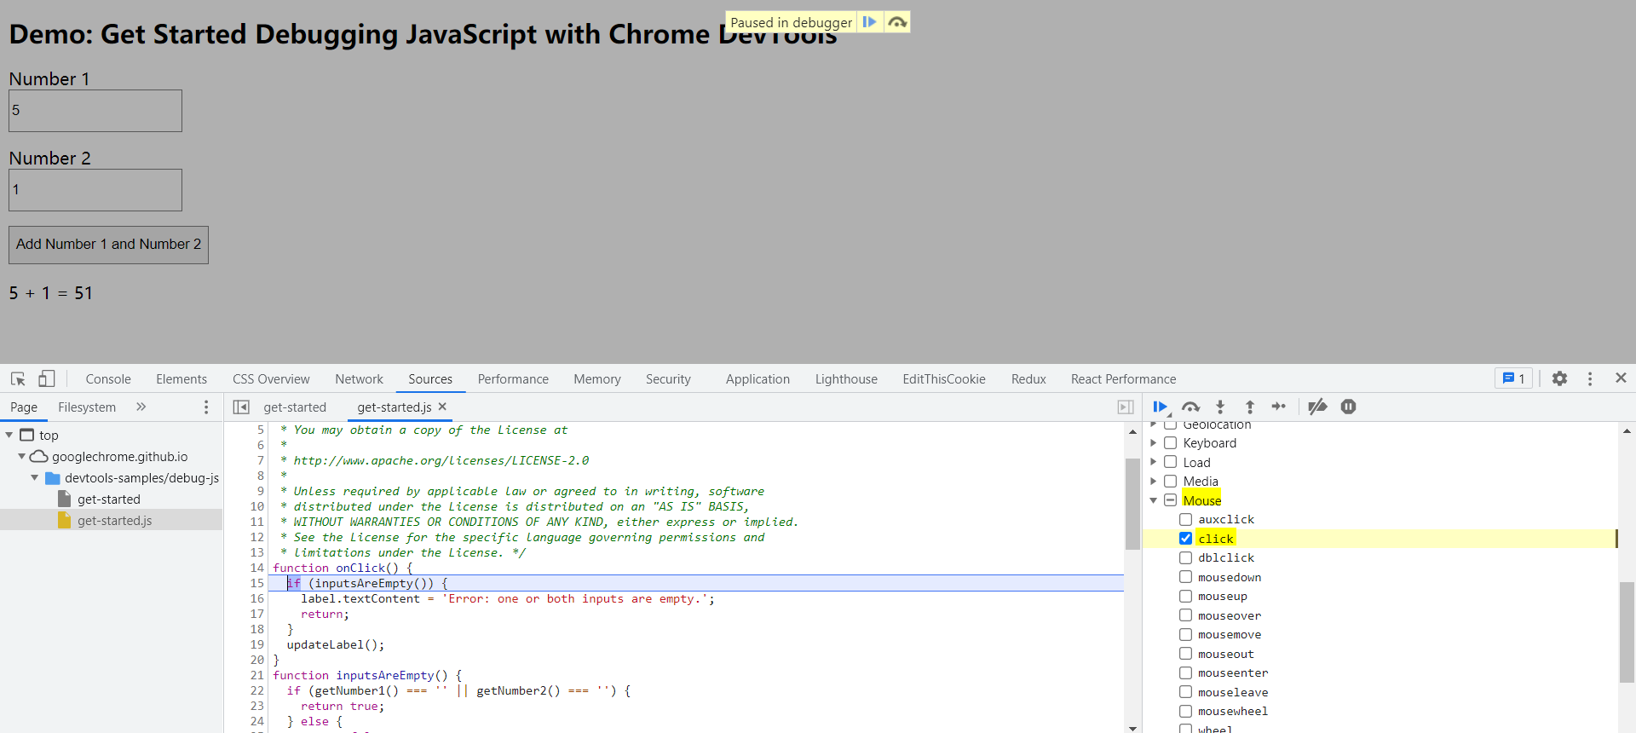Resume script from paused-in-debugger overlay
The image size is (1636, 733).
(x=869, y=22)
